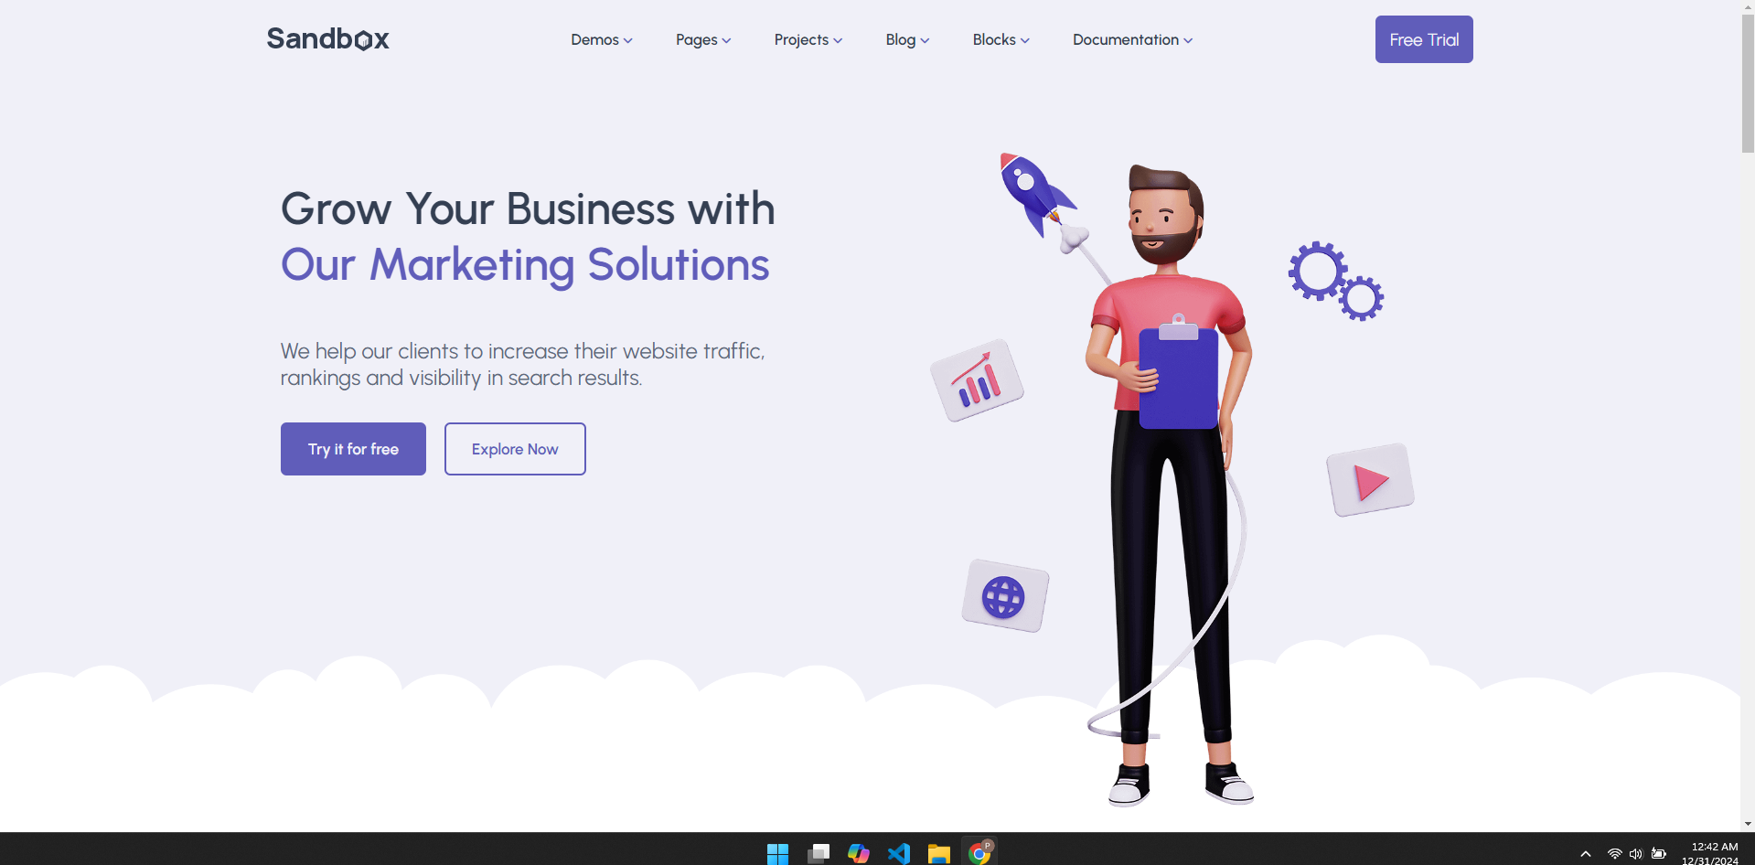Expand the Pages dropdown menu
Screen dimensions: 1755x865
pyautogui.click(x=703, y=39)
